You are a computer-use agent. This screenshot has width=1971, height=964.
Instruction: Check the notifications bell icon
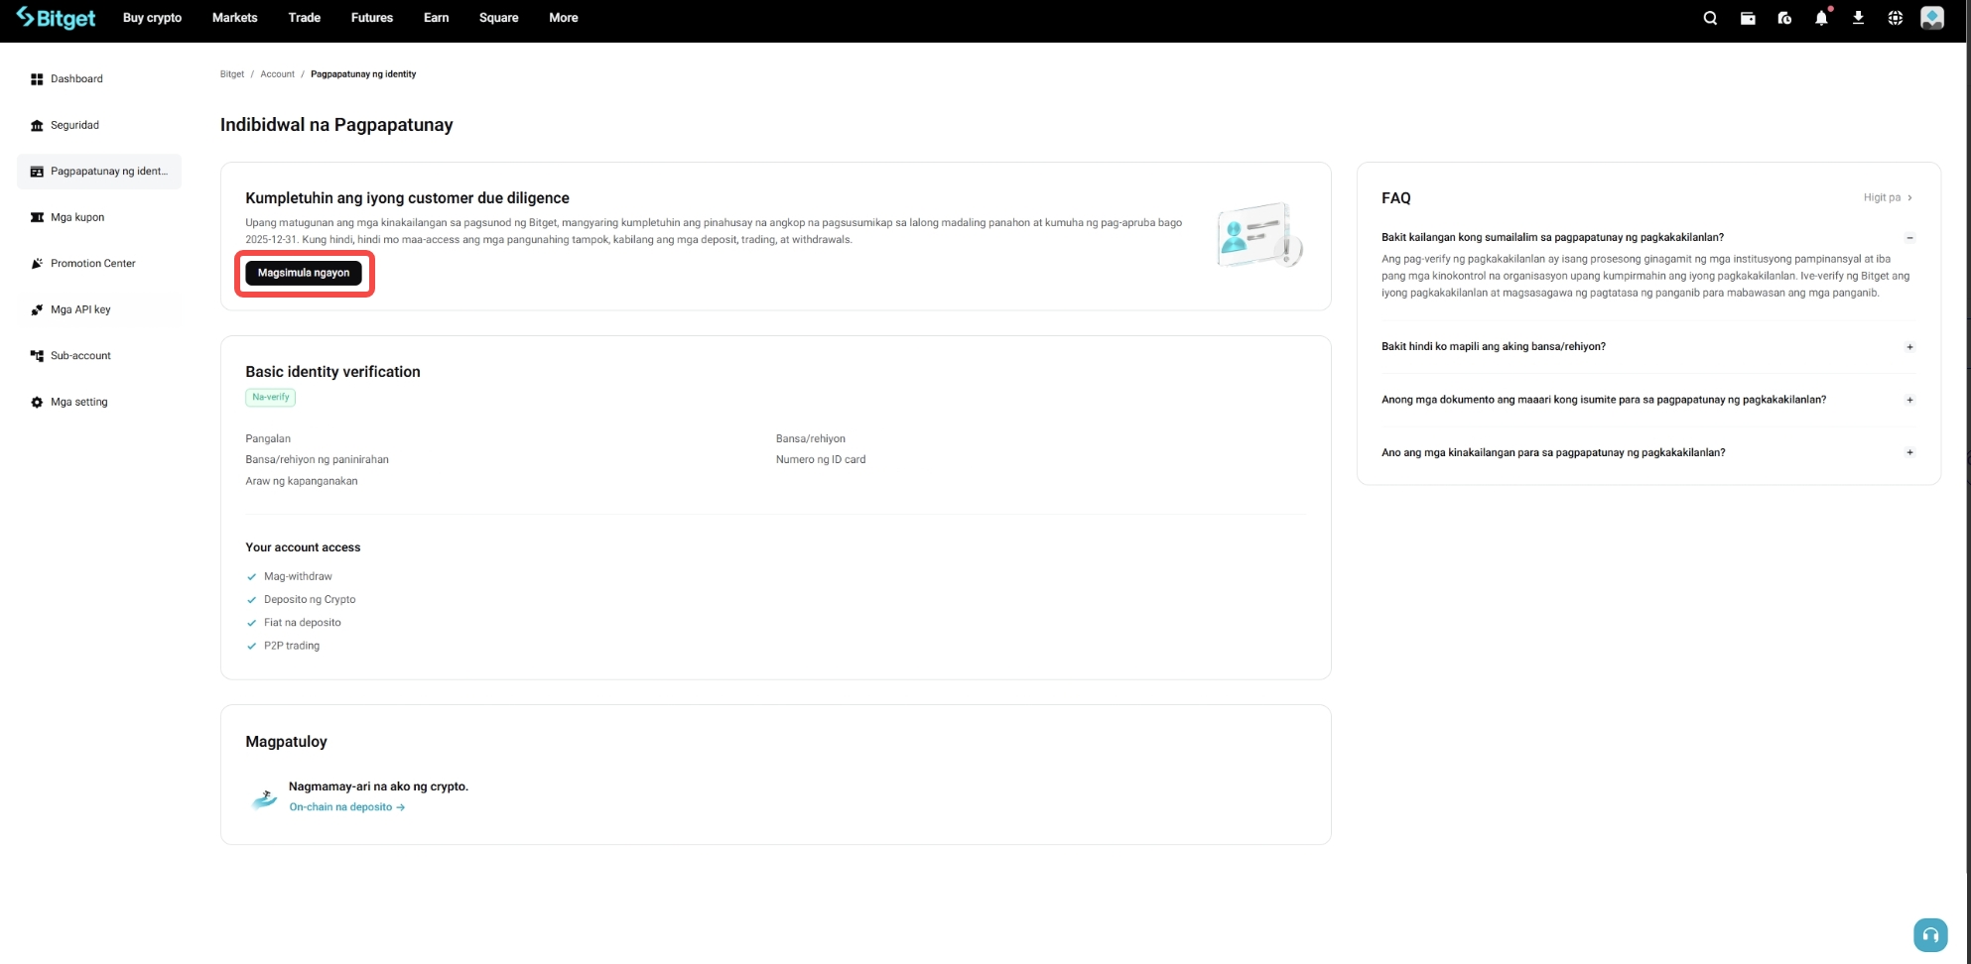click(x=1821, y=17)
